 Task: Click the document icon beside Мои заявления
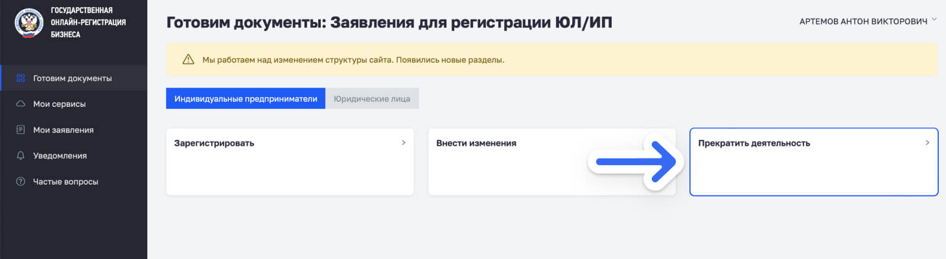click(20, 129)
